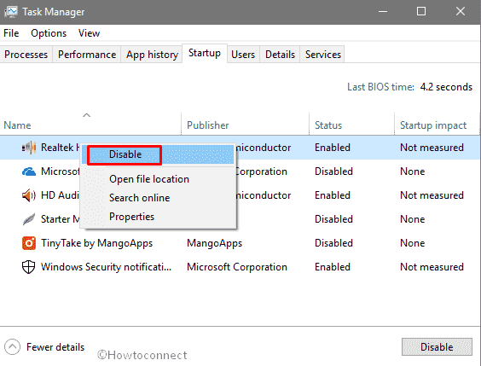Click the Fewer details label

click(x=55, y=347)
